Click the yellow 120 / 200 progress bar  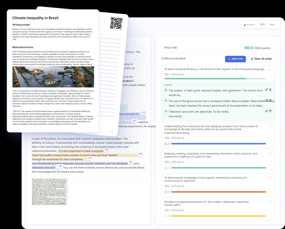pos(219,216)
